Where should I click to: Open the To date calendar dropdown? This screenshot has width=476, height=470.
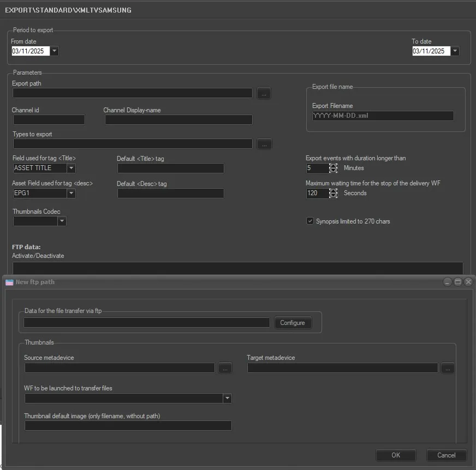[x=455, y=51]
